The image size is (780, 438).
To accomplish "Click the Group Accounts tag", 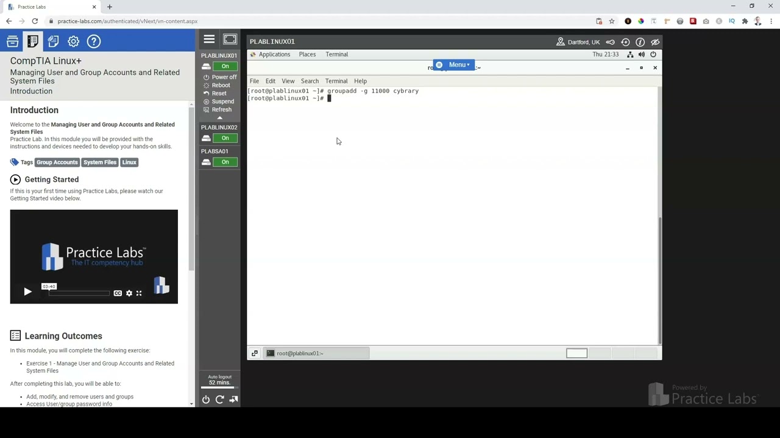I will [x=57, y=162].
